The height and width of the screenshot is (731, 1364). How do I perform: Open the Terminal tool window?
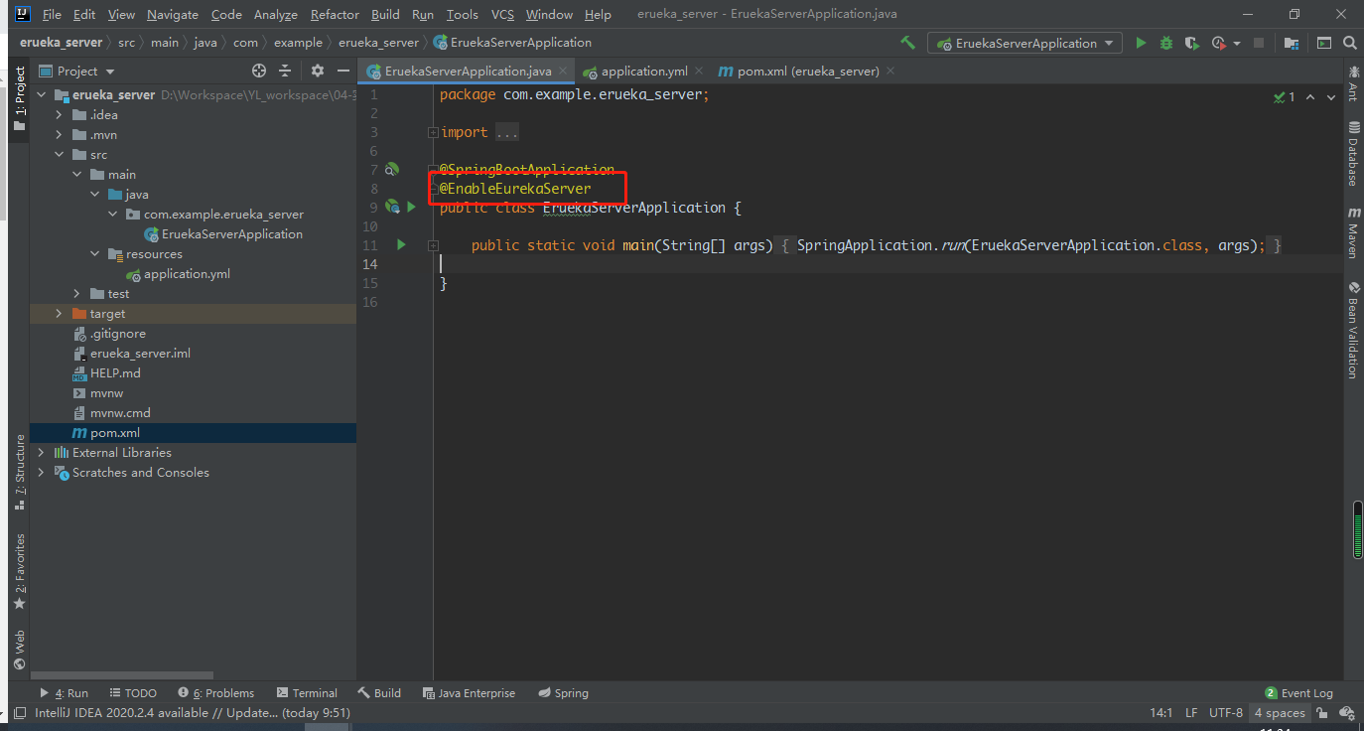(307, 693)
